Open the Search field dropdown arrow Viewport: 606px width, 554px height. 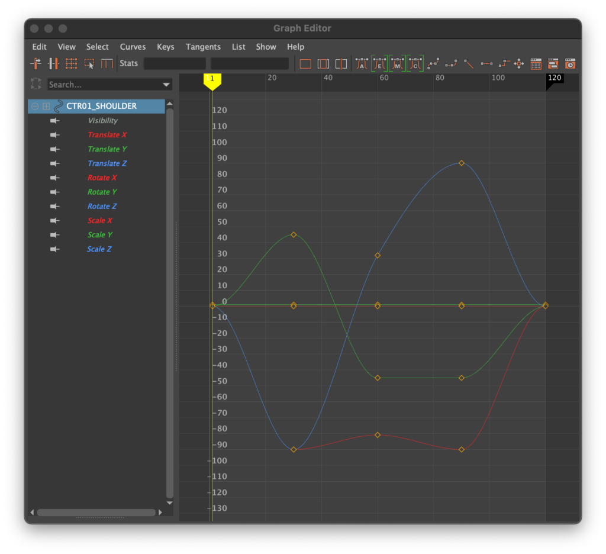166,85
